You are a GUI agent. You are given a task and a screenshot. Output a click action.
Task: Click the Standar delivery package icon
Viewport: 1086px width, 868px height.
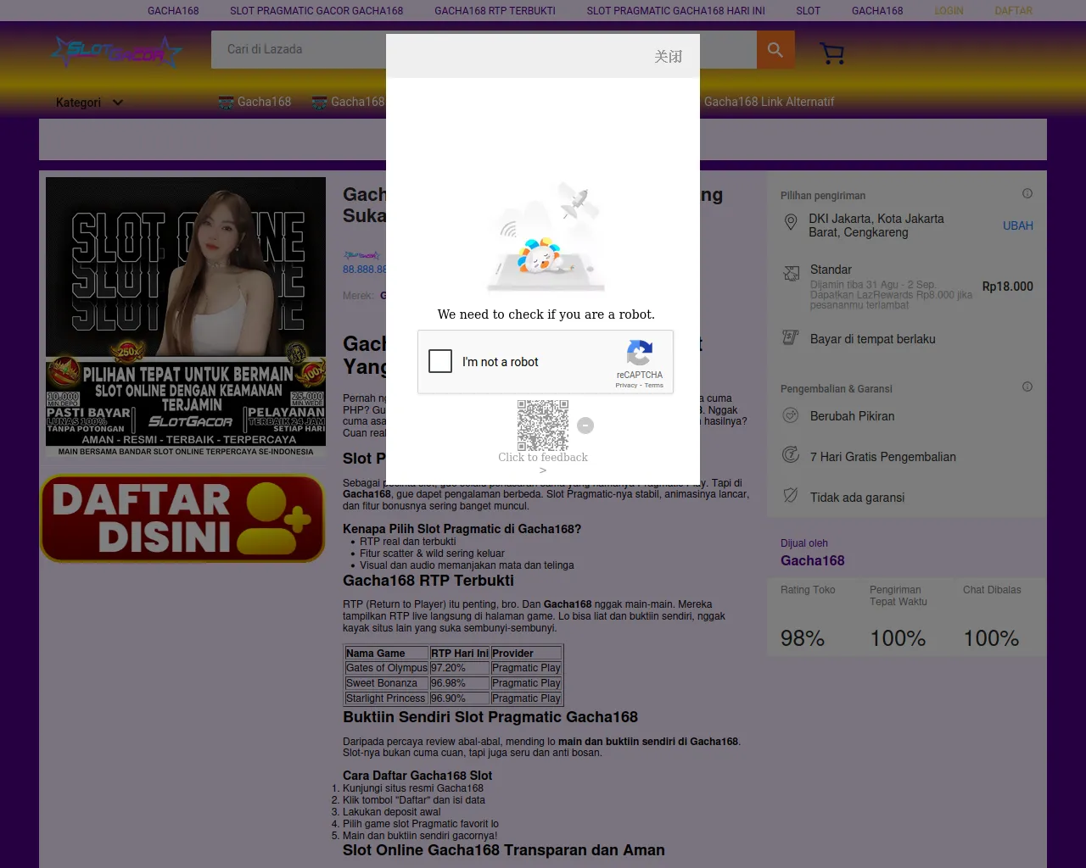[x=792, y=273]
